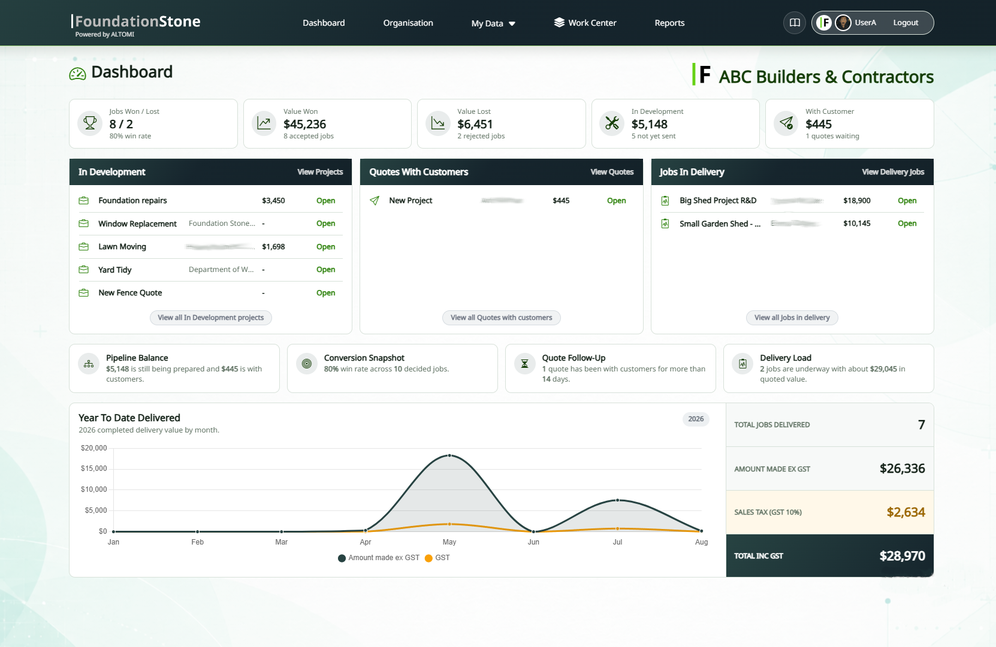Click the Pipeline Balance hierarchy icon
Image resolution: width=996 pixels, height=647 pixels.
point(89,364)
